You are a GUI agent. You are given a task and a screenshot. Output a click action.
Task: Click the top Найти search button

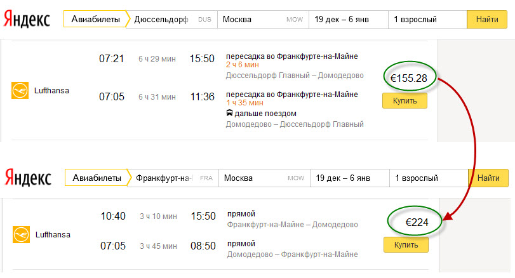487,20
